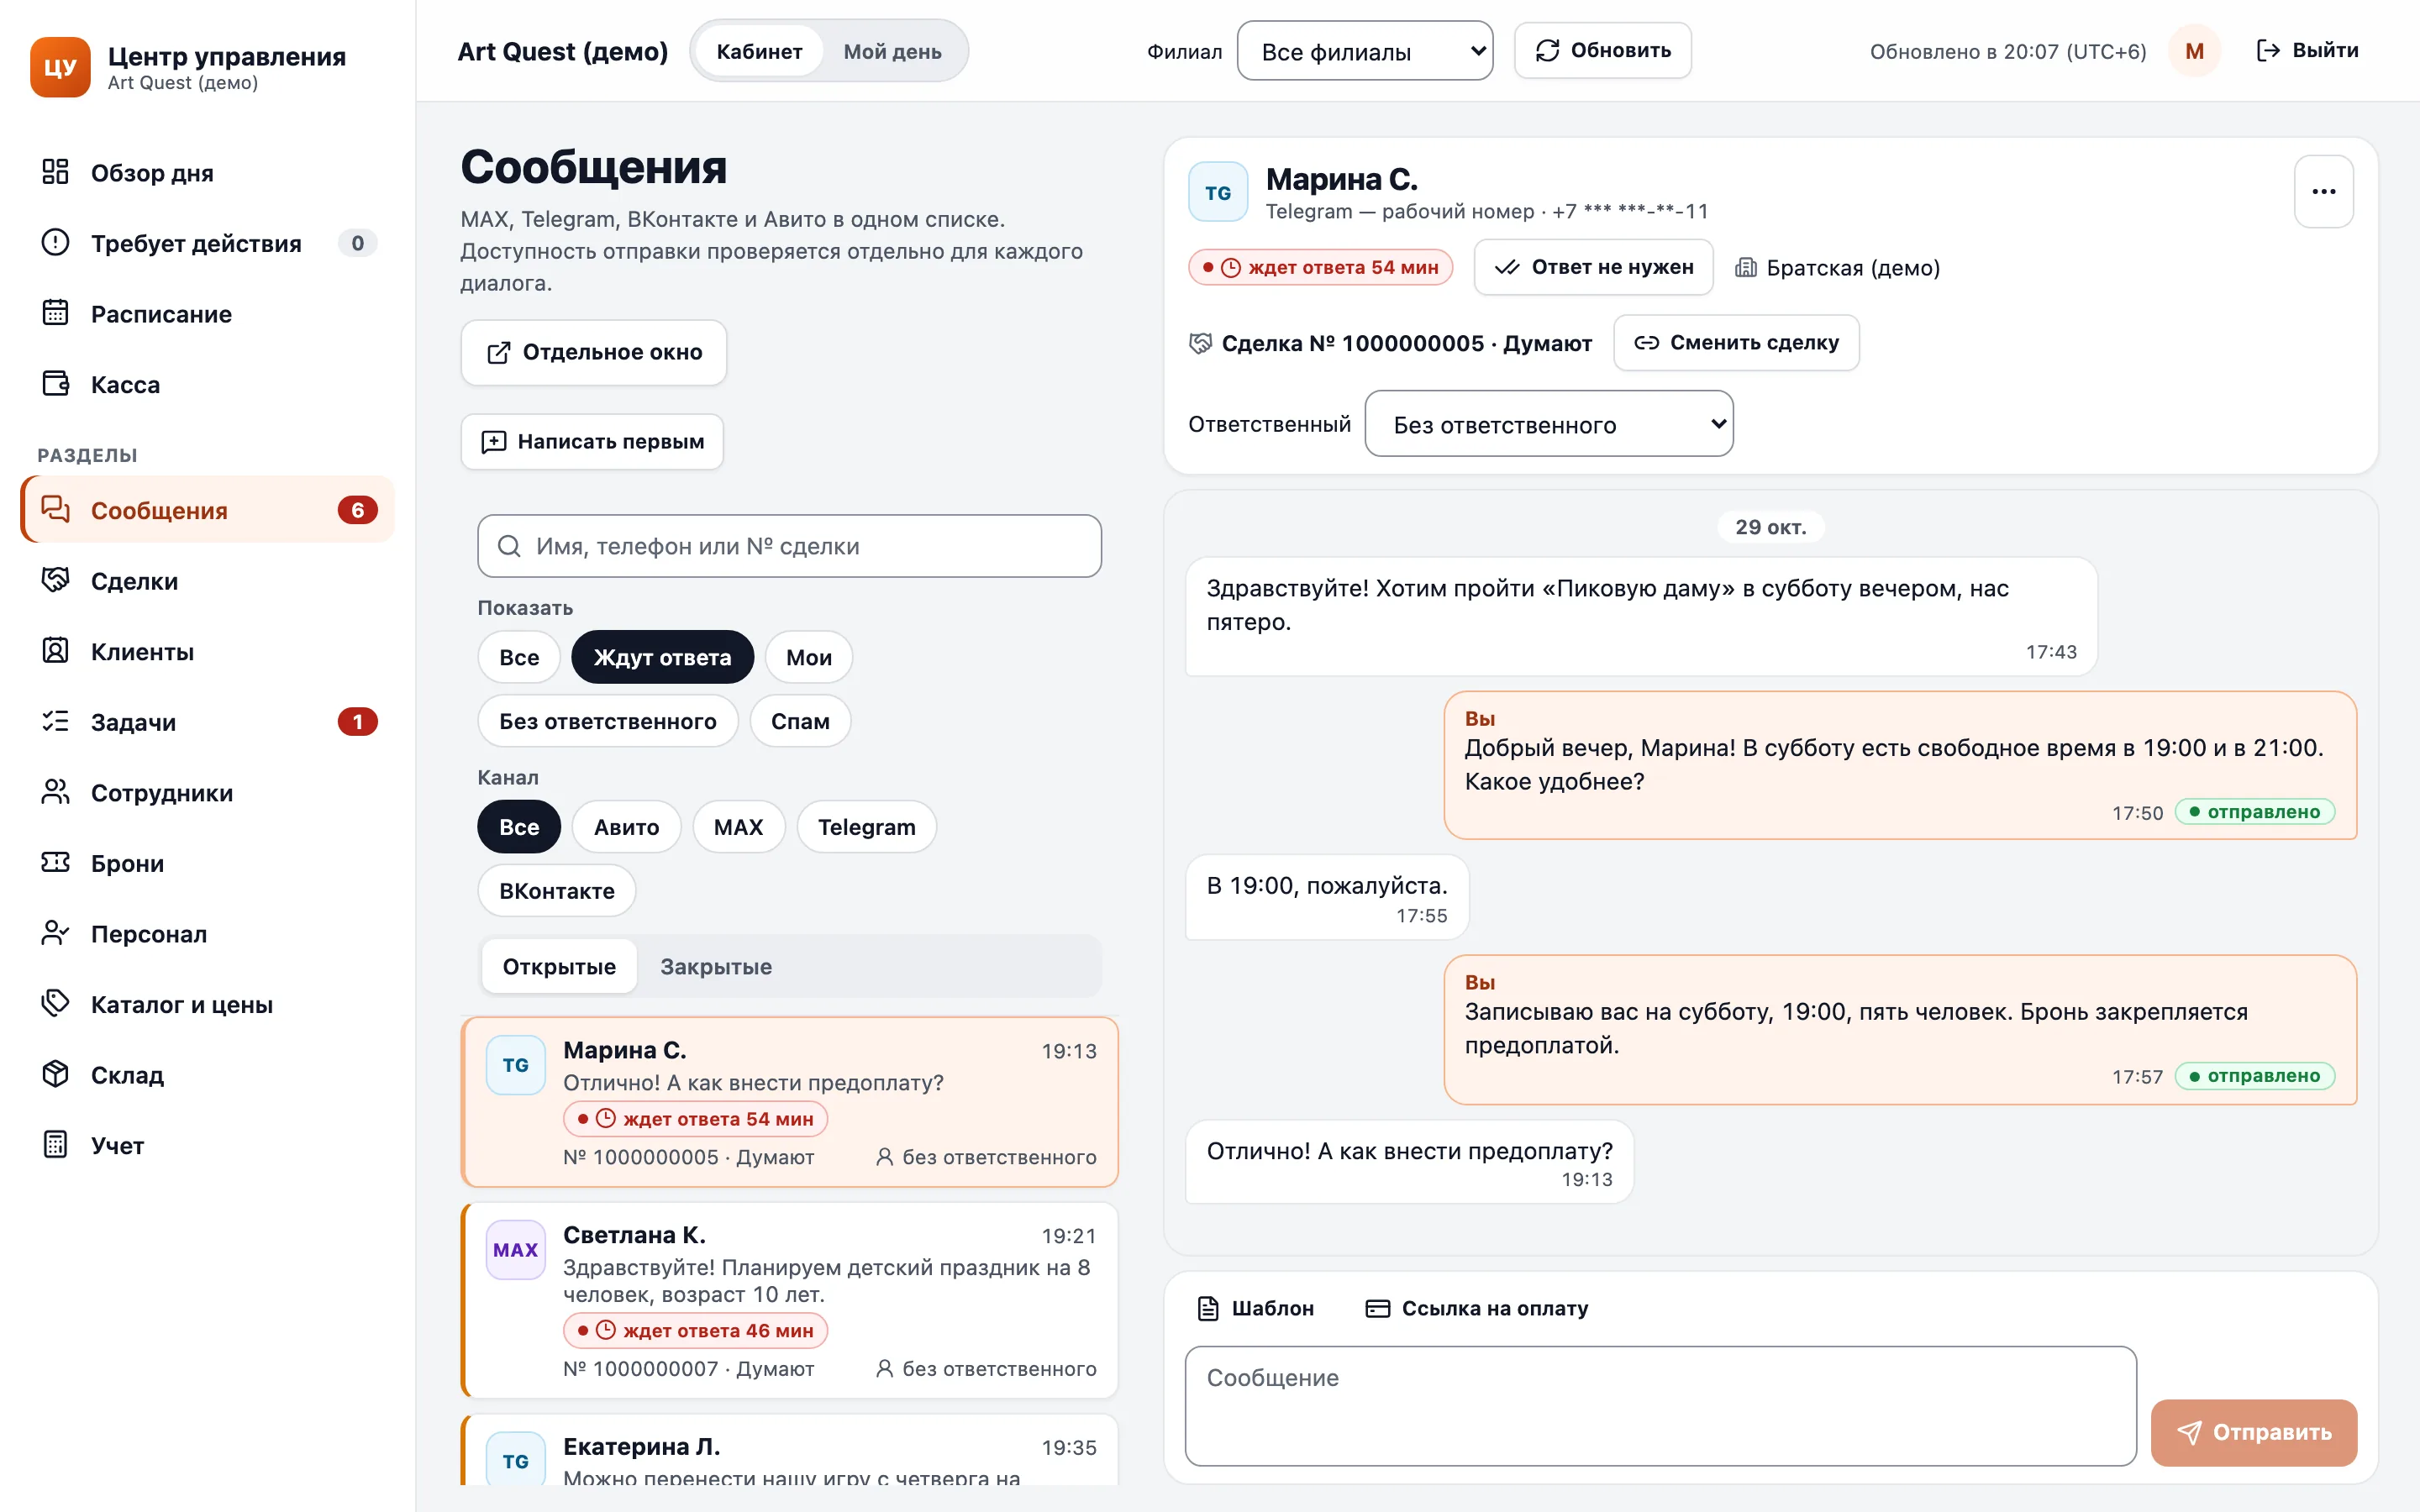Open Требует действия section
Image resolution: width=2420 pixels, height=1512 pixels.
coord(207,243)
